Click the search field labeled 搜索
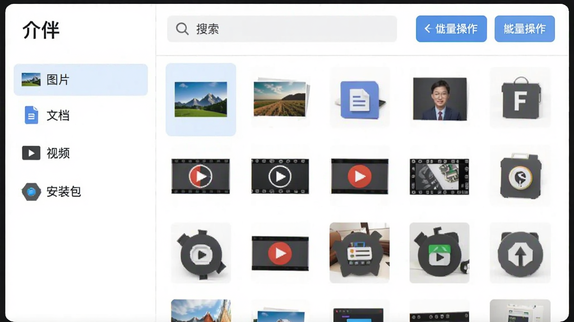The width and height of the screenshot is (574, 322). click(282, 29)
